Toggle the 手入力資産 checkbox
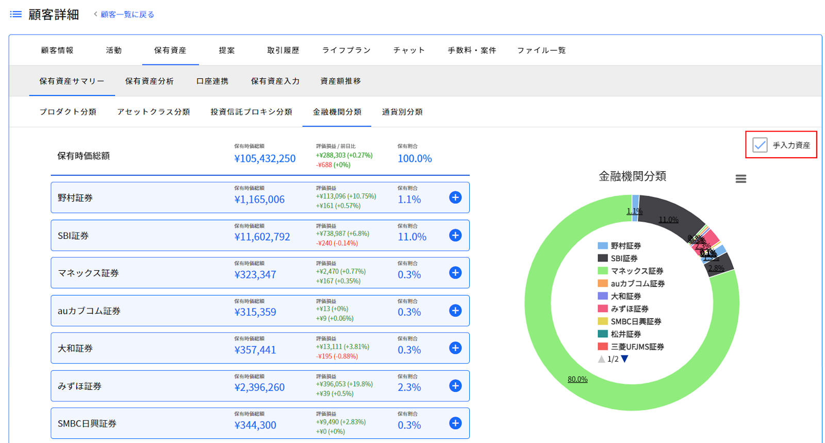This screenshot has height=443, width=825. coord(760,145)
